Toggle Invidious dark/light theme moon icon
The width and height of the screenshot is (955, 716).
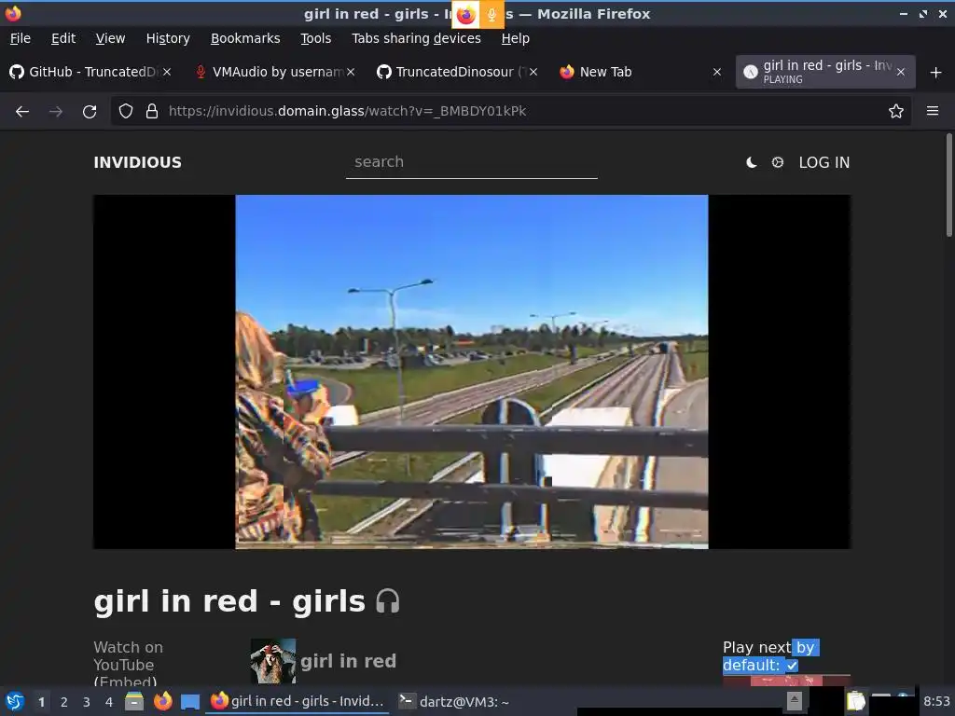pyautogui.click(x=752, y=162)
